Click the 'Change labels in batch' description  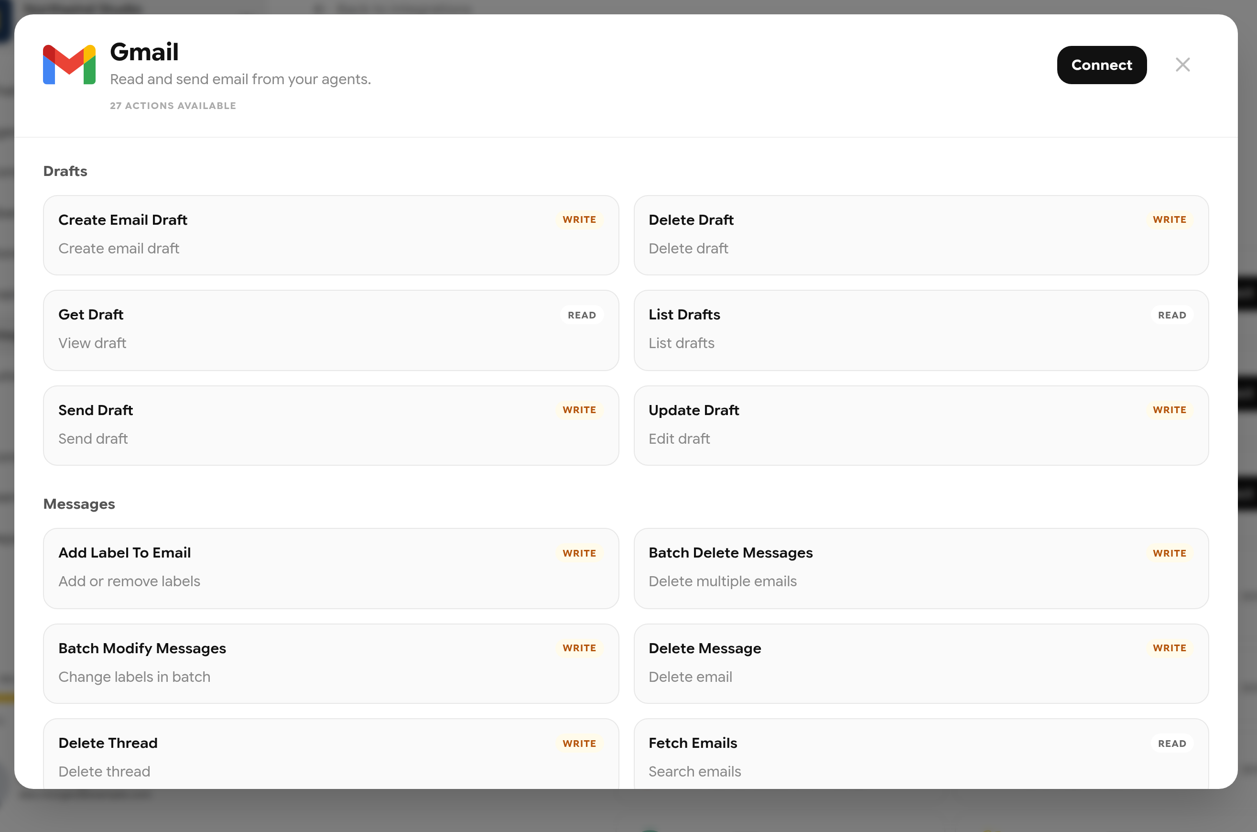click(x=134, y=677)
